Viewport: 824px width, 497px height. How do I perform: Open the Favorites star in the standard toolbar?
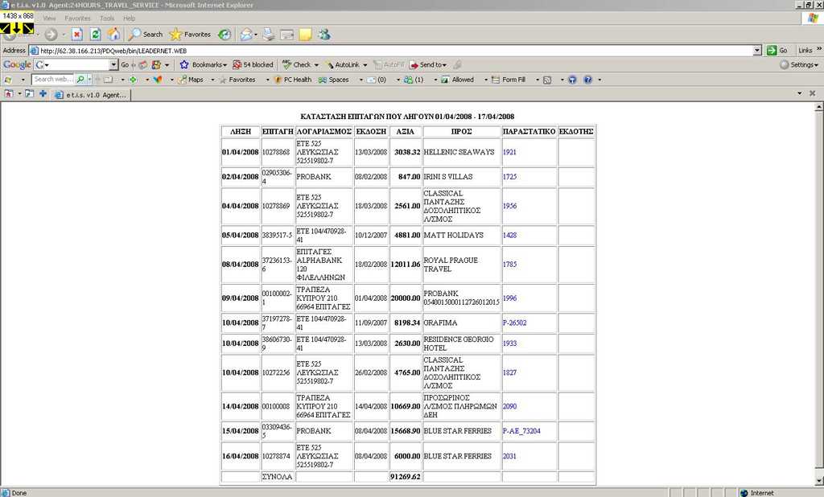[x=190, y=35]
